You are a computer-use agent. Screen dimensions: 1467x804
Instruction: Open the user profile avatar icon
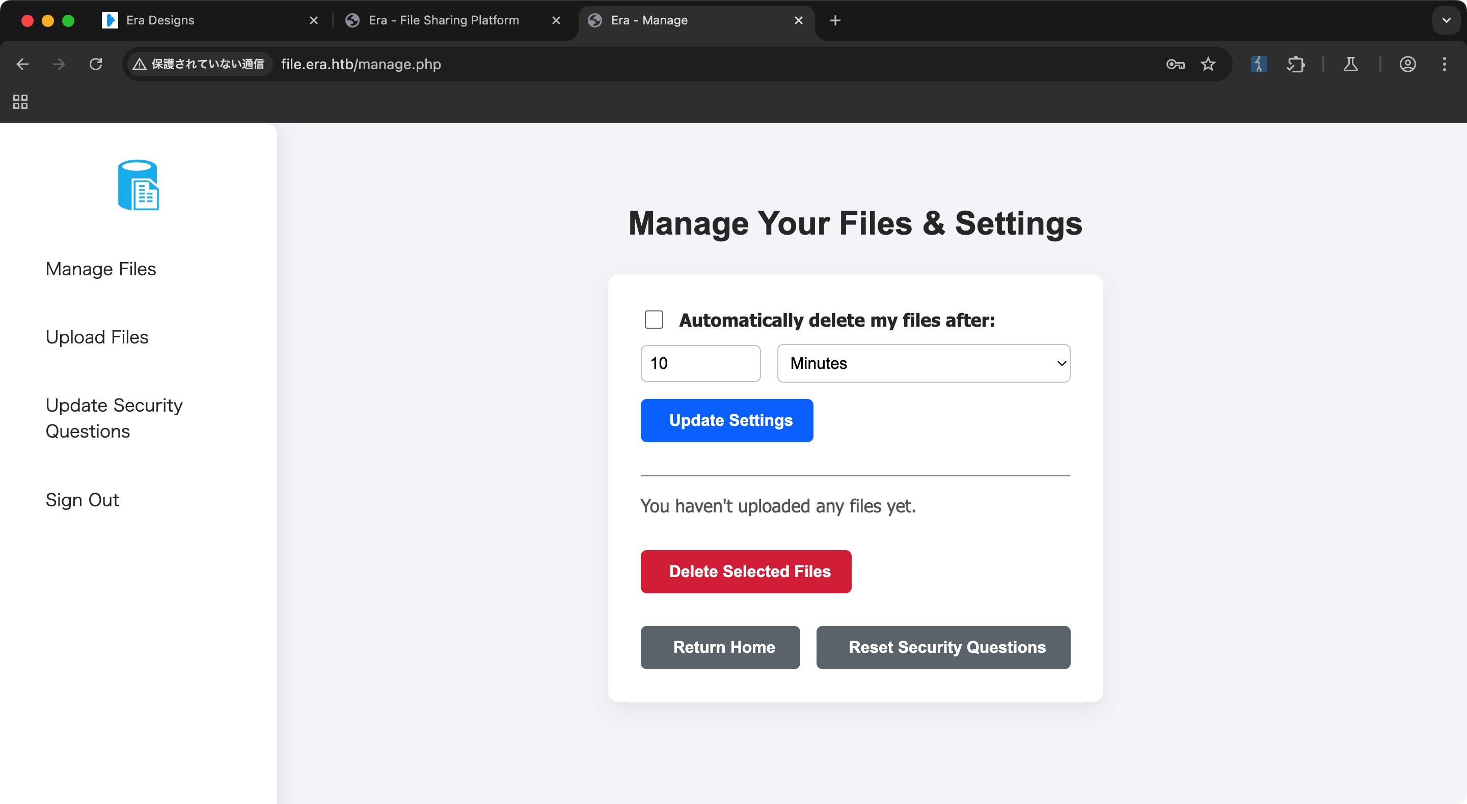(x=1407, y=64)
